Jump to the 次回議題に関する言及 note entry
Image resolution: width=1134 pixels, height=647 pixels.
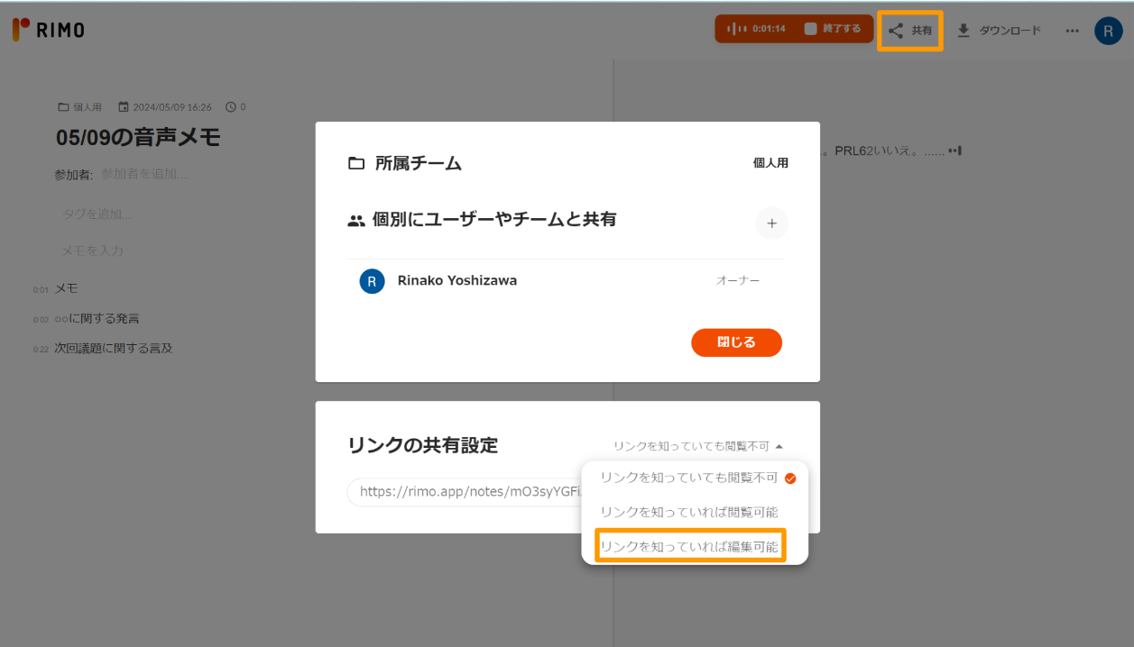113,348
